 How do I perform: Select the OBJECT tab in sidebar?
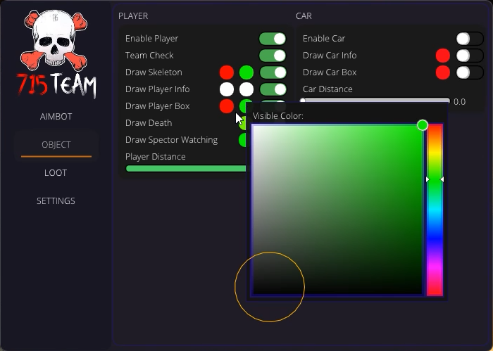[56, 145]
